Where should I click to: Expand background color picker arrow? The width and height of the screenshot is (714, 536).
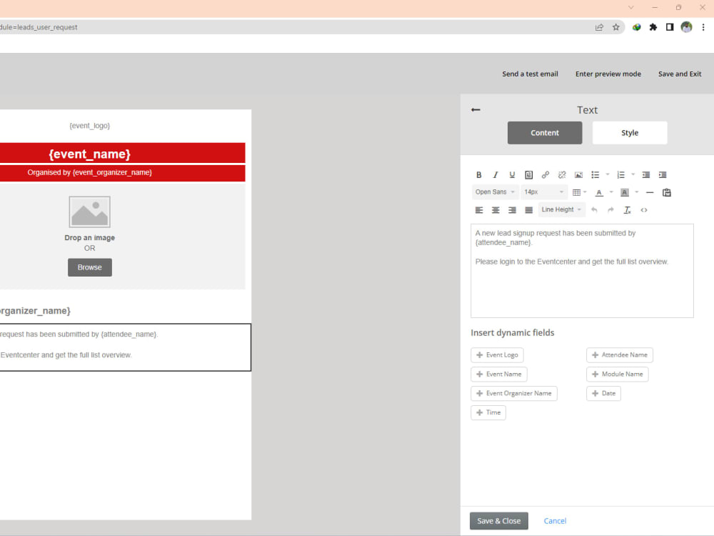coord(637,192)
